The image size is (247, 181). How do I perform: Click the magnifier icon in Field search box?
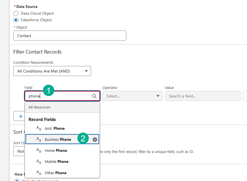click(94, 96)
